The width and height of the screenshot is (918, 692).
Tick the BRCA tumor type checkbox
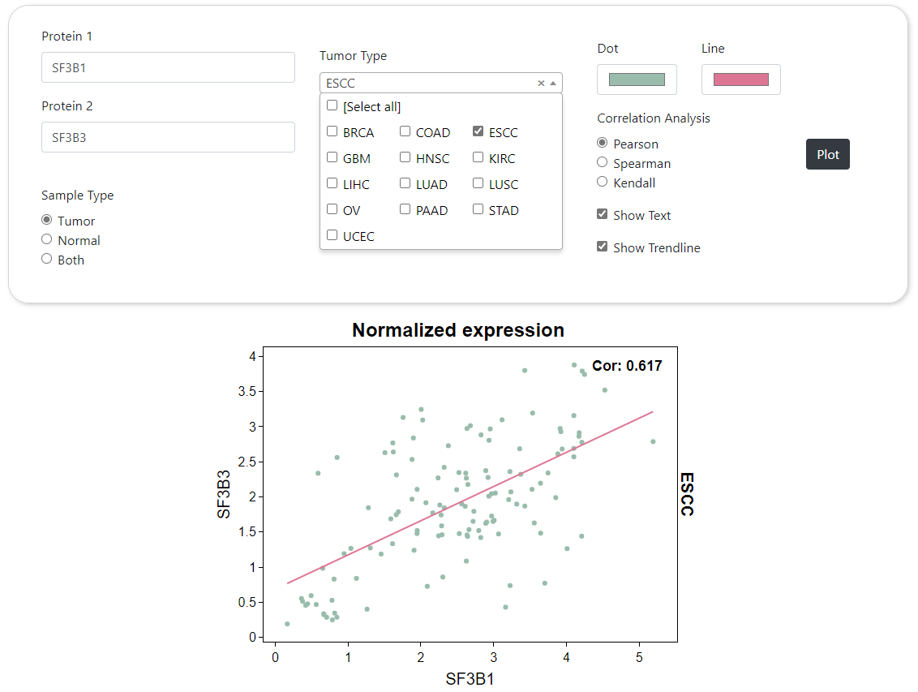pyautogui.click(x=332, y=131)
